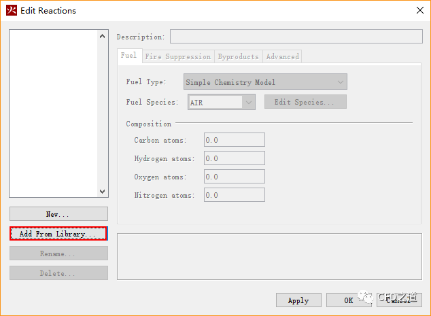The image size is (431, 316).
Task: Switch to the Fuel tab
Action: click(128, 56)
